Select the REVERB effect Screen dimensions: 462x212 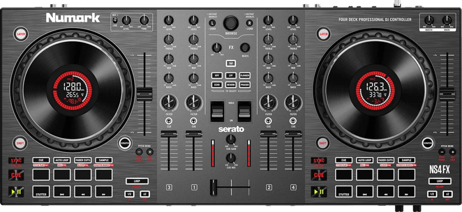(231, 85)
